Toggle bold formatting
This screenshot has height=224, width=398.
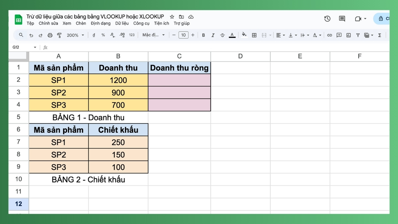tap(203, 35)
